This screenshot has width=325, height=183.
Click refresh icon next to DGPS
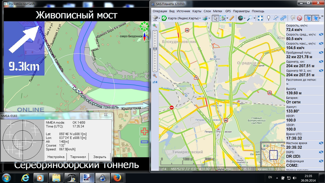click(321, 152)
